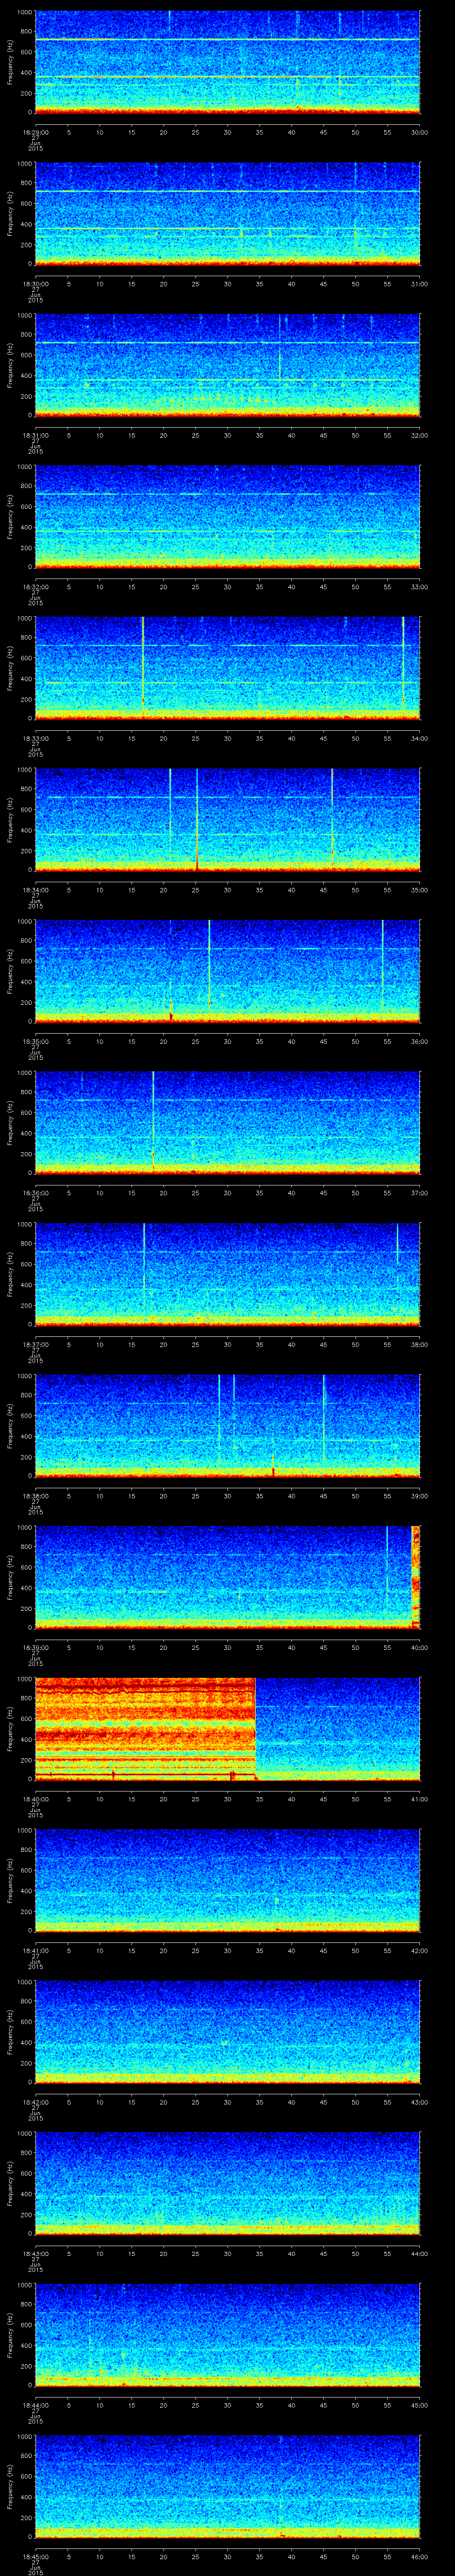Click the 18:44:00 start time label

coord(35,2405)
